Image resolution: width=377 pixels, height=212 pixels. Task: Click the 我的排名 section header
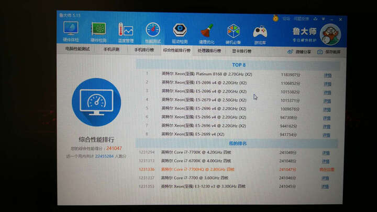[237, 144]
